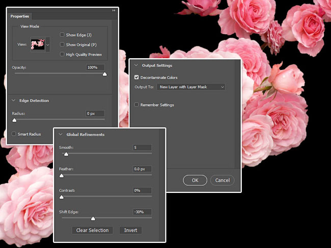
Task: Confirm with the OK button
Action: point(195,180)
